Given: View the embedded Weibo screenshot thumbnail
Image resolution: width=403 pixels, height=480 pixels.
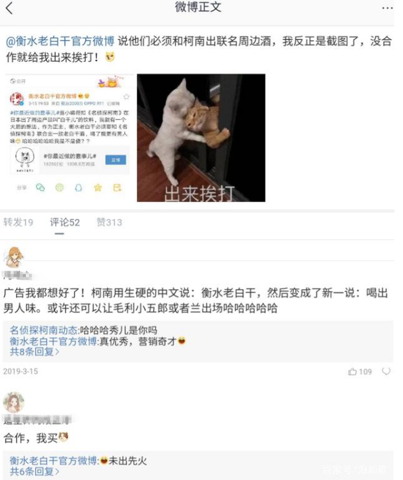Looking at the screenshot, I should 70,138.
